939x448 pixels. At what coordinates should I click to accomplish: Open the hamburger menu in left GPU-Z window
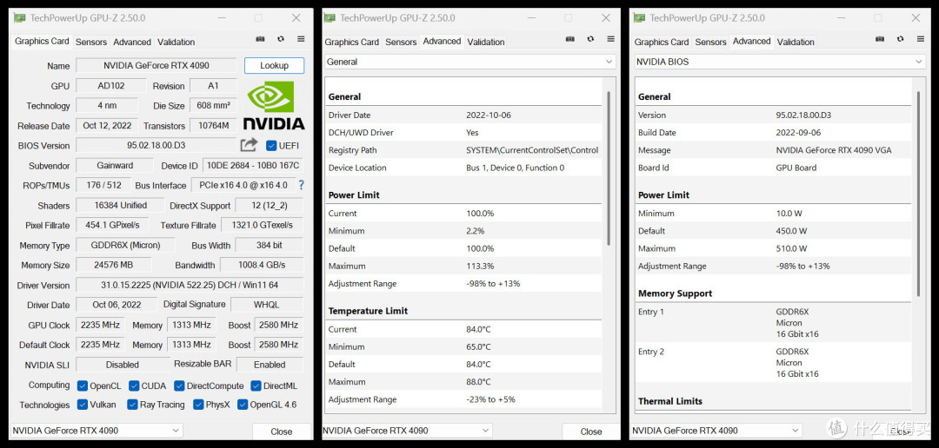point(301,39)
